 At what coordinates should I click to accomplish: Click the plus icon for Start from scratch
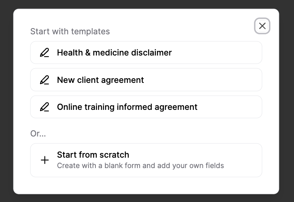pos(45,160)
